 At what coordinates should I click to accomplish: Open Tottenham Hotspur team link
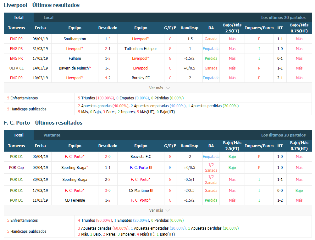coord(141,49)
